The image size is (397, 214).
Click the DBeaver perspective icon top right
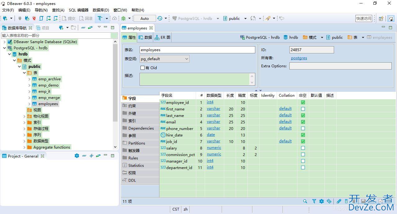[391, 19]
